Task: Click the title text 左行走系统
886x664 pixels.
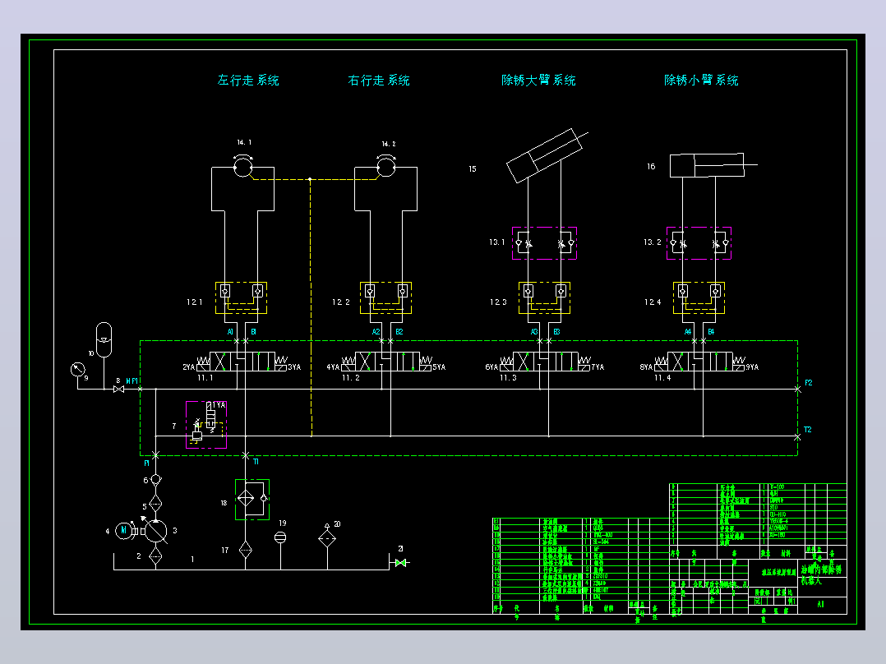Action: point(248,81)
